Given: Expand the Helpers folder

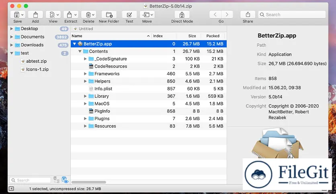Looking at the screenshot, I should (x=85, y=81).
